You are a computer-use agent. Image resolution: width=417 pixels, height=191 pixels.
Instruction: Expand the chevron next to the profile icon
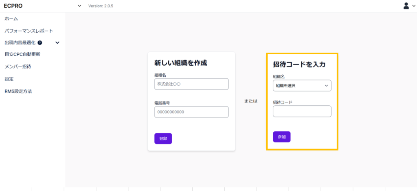coord(413,6)
